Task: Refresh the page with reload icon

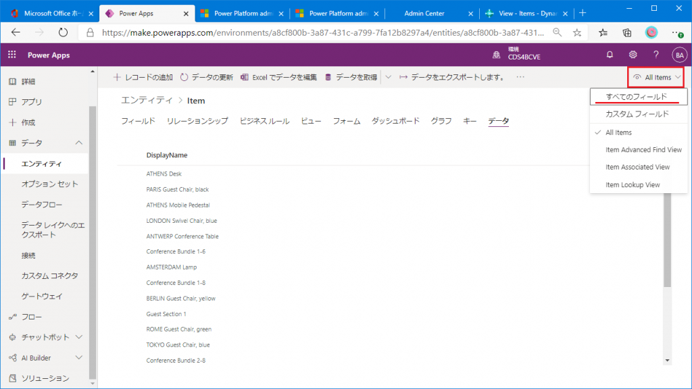Action: pos(63,32)
